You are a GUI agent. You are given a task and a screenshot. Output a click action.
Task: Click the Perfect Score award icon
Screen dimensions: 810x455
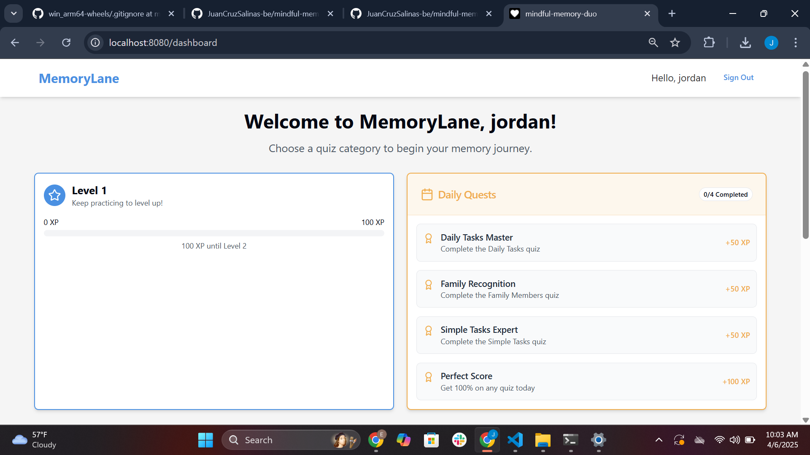428,377
